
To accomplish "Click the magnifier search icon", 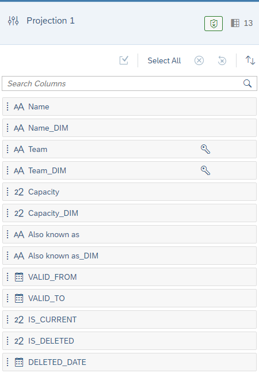I will tap(247, 83).
